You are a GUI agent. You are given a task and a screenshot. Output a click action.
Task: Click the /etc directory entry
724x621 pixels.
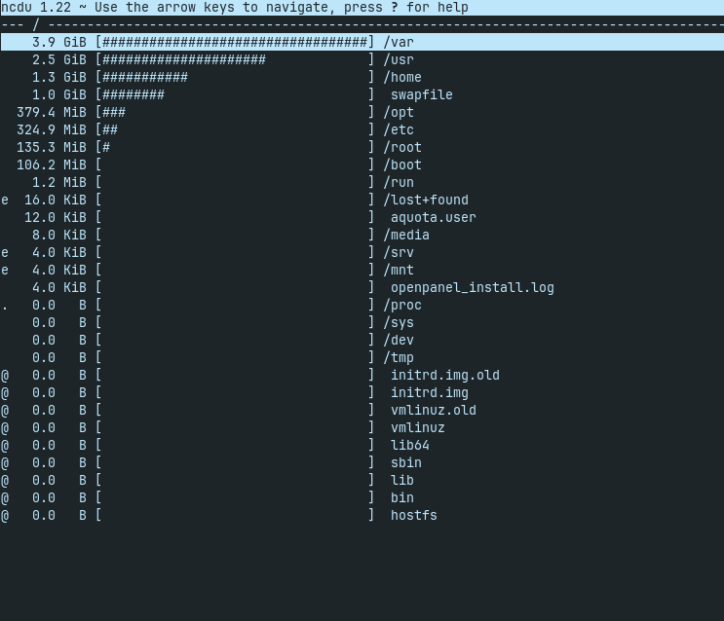[362, 129]
